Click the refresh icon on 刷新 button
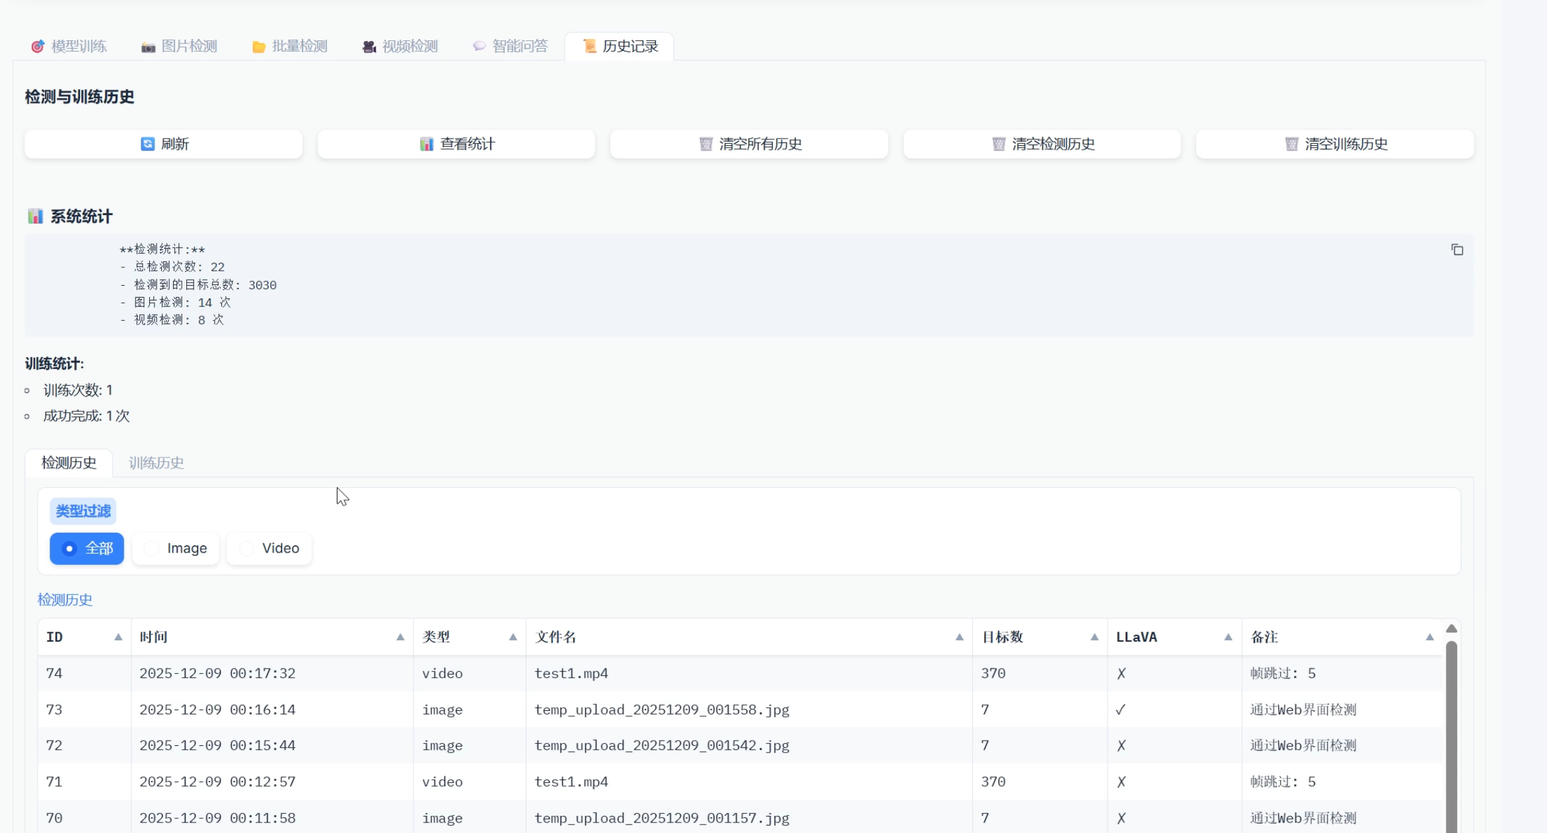Image resolution: width=1547 pixels, height=833 pixels. click(147, 144)
